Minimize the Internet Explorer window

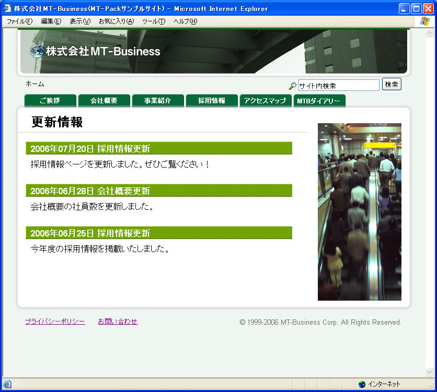404,9
